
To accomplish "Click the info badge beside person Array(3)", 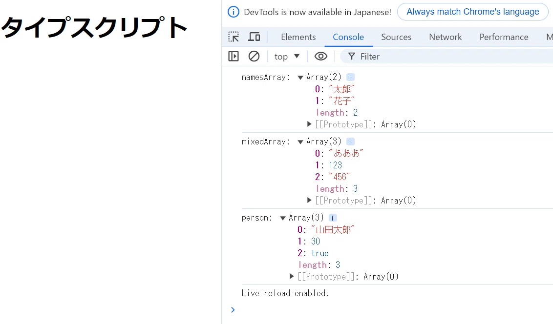I will pos(333,218).
